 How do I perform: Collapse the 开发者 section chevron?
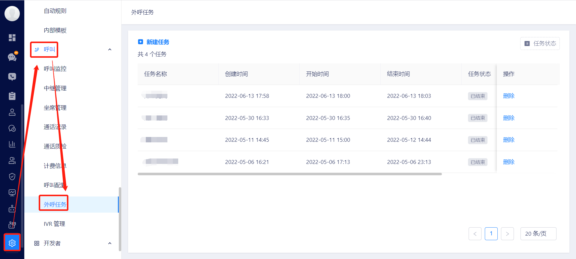[110, 243]
